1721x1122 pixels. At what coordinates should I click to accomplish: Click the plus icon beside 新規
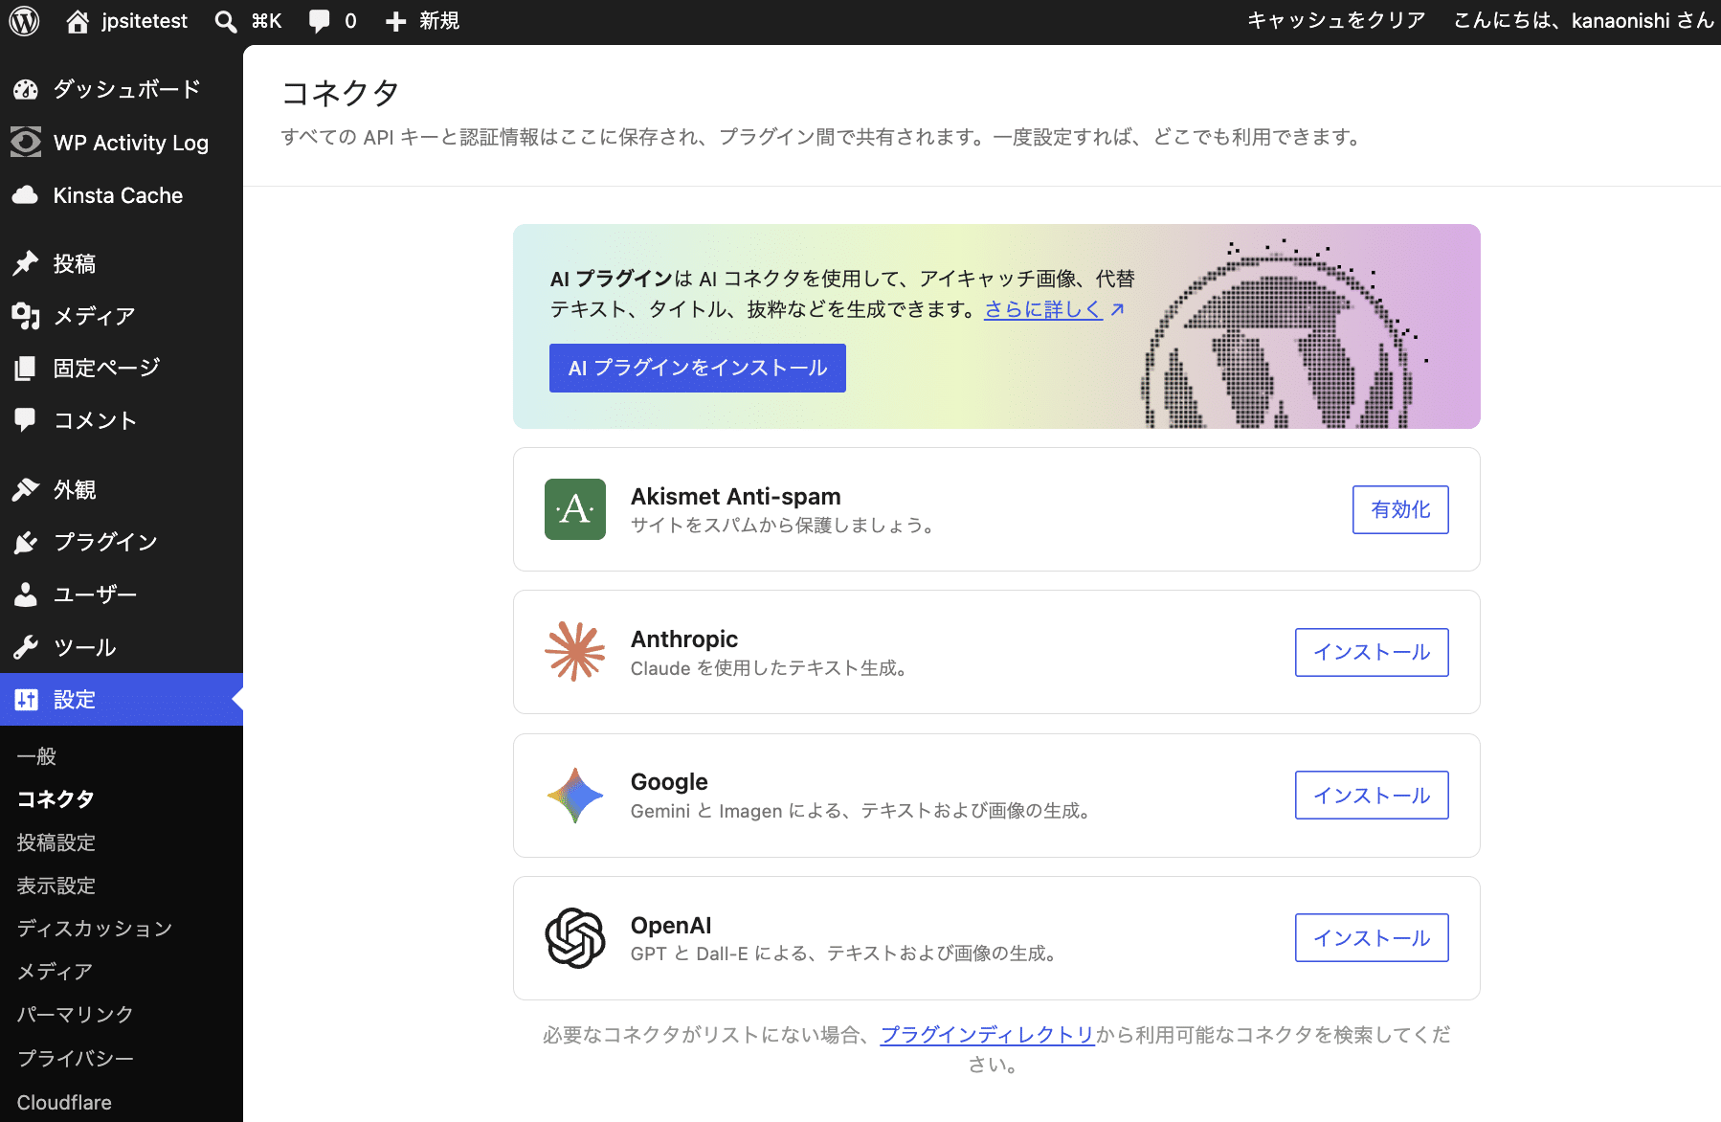click(x=395, y=21)
